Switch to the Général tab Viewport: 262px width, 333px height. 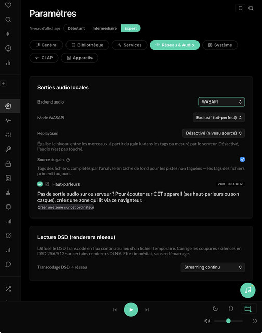[46, 45]
